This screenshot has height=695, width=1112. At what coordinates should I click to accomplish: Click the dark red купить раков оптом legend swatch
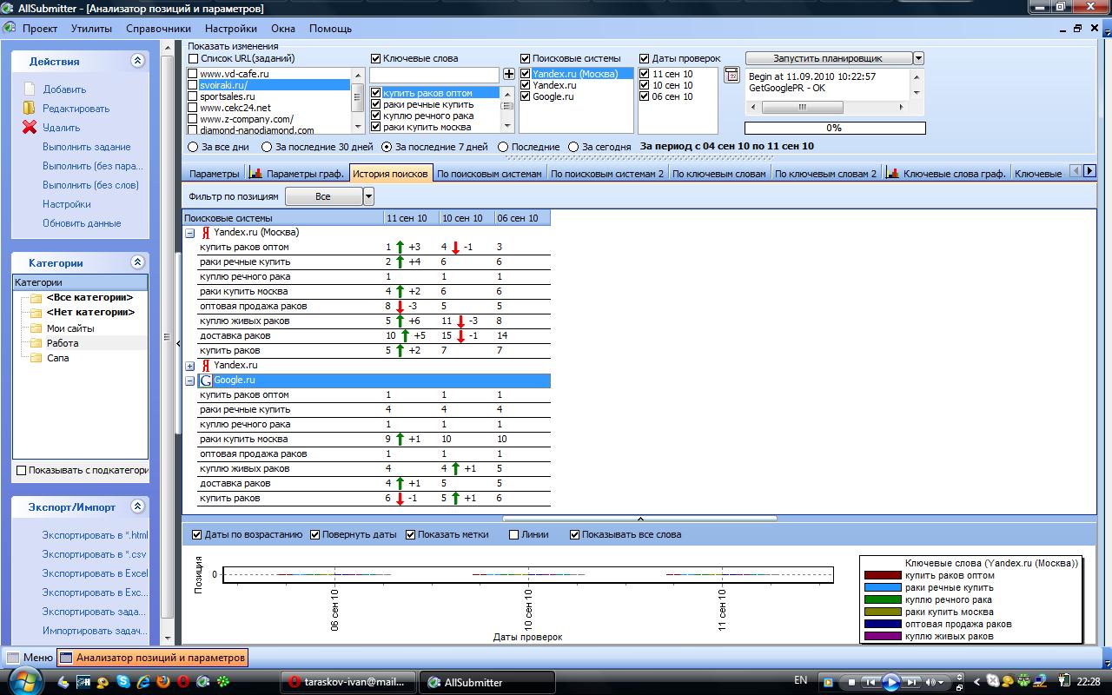(x=882, y=575)
